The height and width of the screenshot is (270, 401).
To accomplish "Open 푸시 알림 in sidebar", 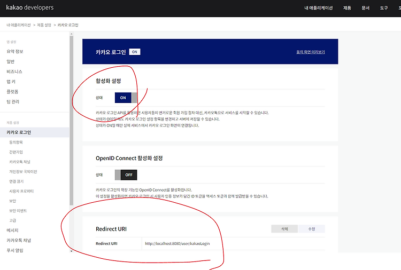I will [x=15, y=250].
